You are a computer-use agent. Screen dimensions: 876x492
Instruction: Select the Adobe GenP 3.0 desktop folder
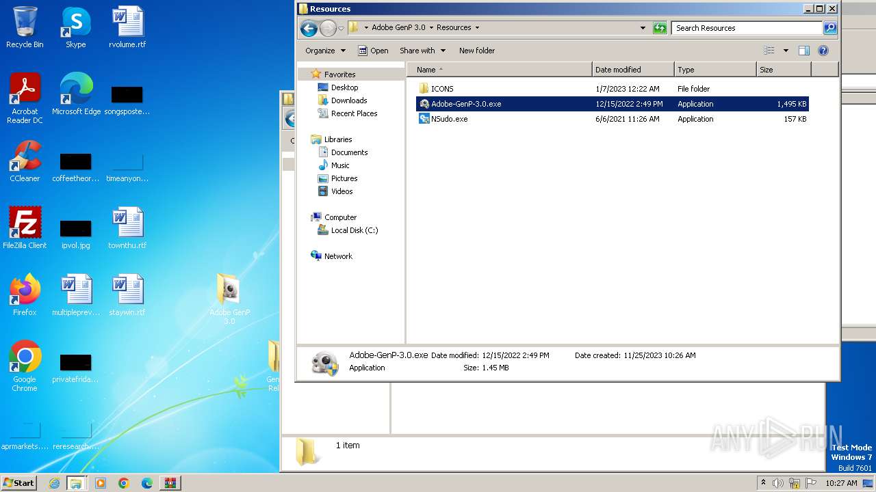point(229,299)
